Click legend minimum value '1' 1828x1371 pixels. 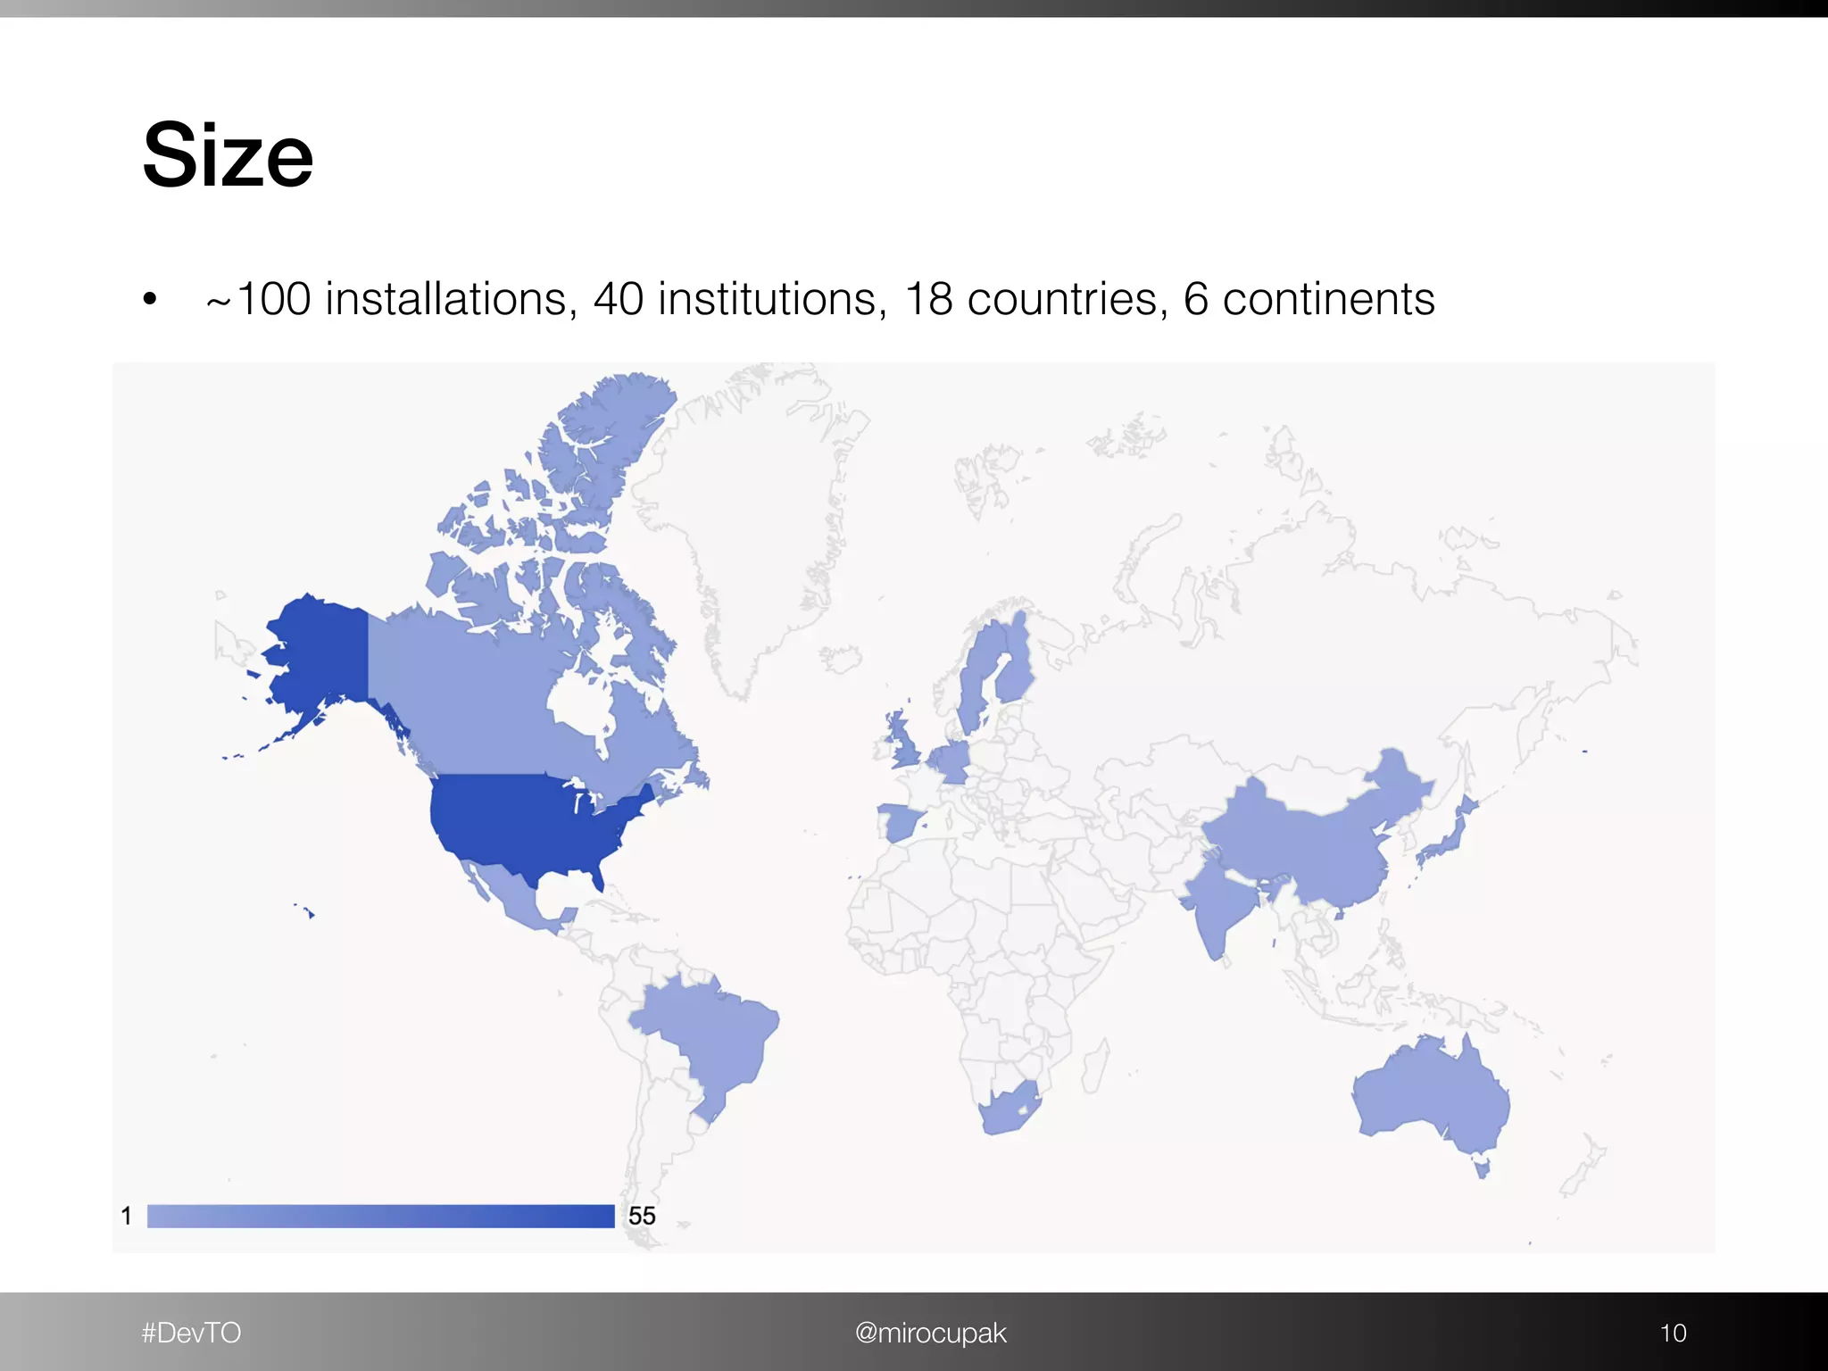point(127,1216)
